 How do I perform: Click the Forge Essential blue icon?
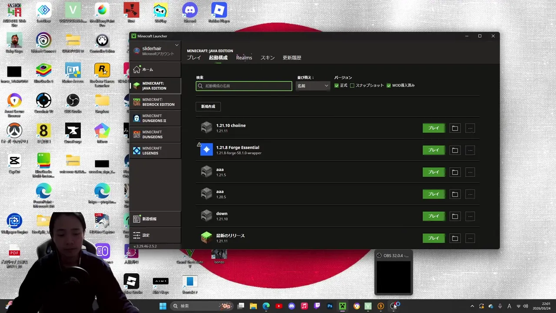(206, 150)
